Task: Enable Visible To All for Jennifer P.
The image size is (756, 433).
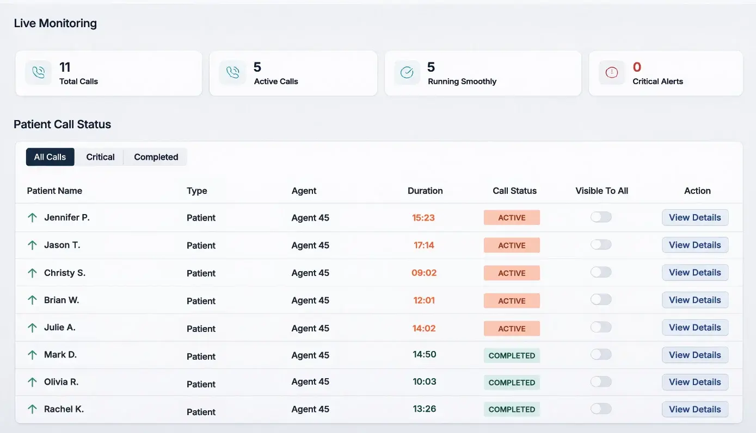Action: [601, 216]
